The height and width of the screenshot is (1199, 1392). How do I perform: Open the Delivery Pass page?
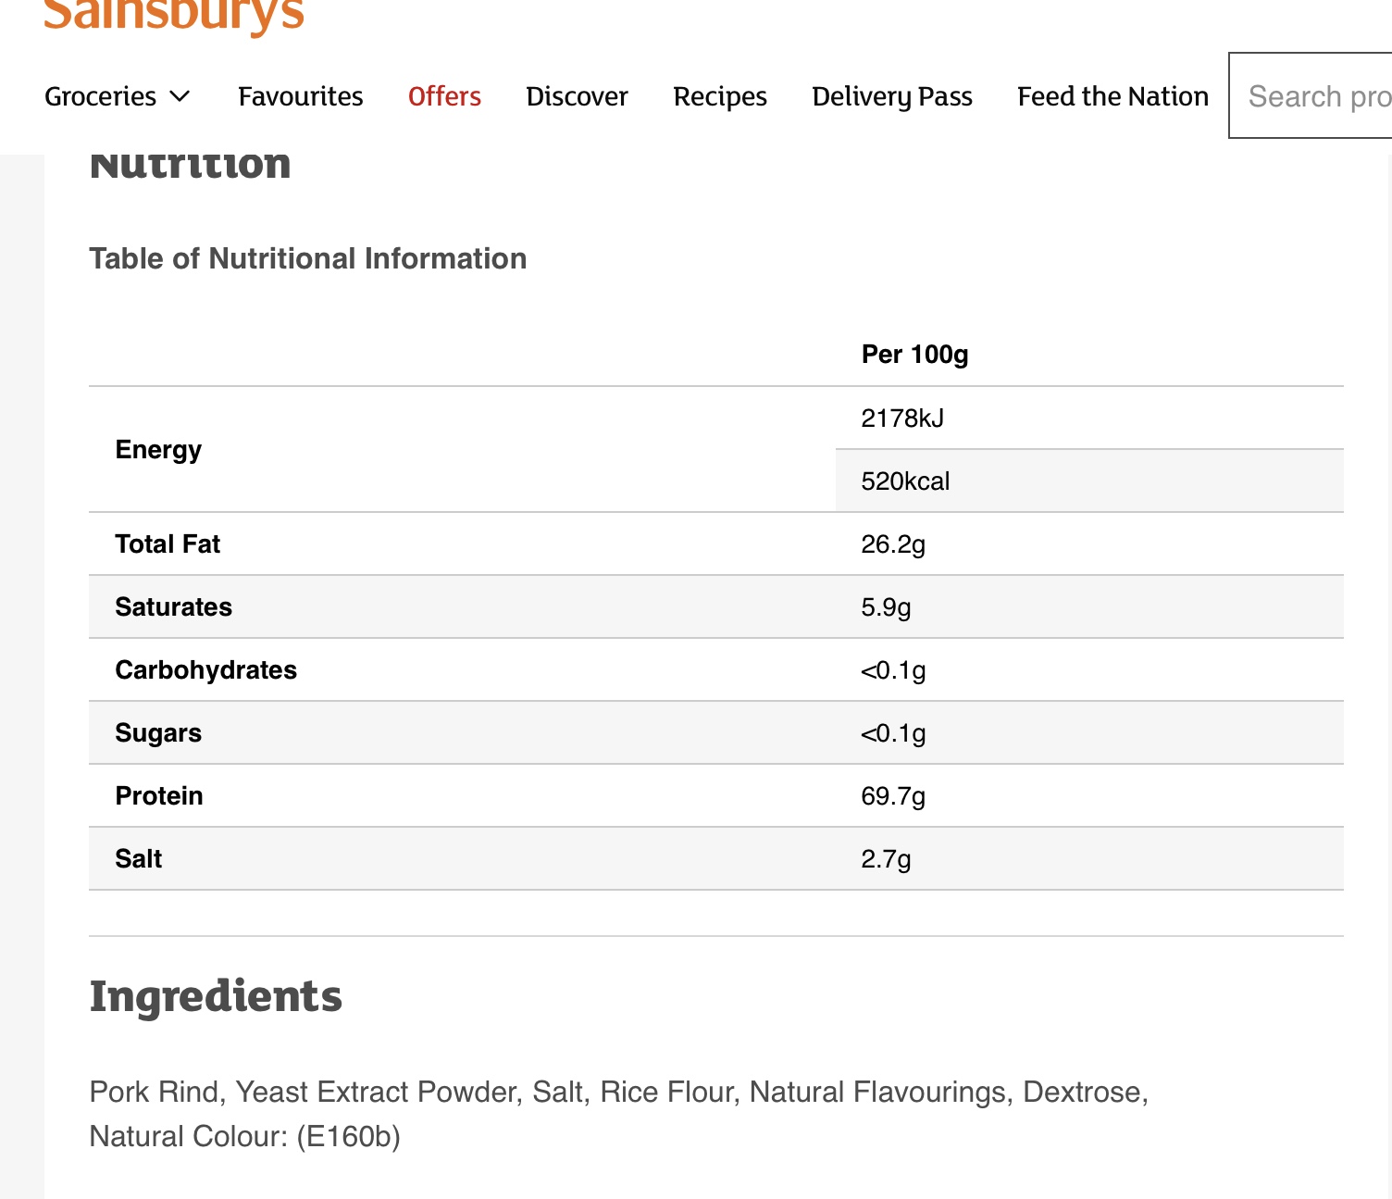pos(892,96)
